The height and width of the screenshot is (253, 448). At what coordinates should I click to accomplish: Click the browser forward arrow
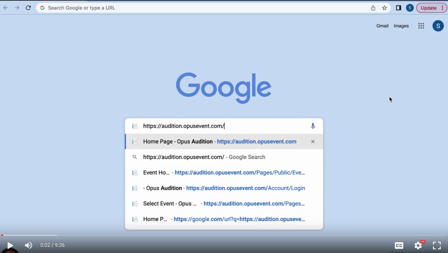tap(17, 8)
